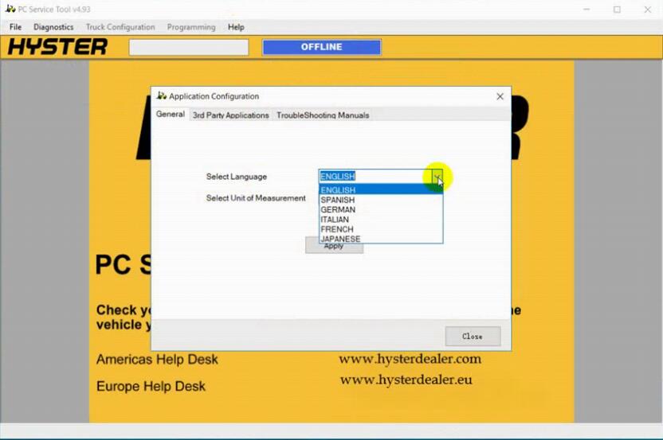Click the Application Configuration dialog icon
The height and width of the screenshot is (440, 663).
click(162, 95)
